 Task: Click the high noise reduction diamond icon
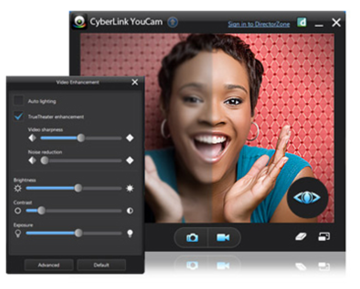click(130, 160)
